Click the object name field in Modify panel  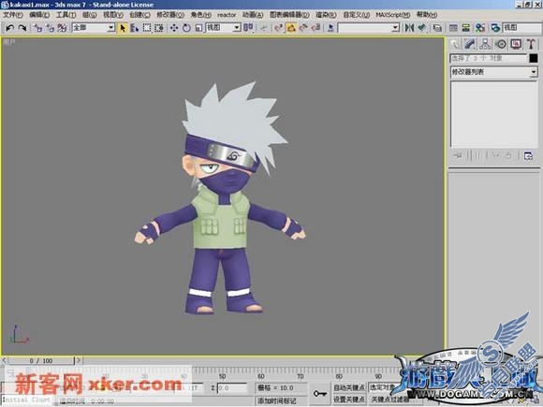click(x=489, y=58)
